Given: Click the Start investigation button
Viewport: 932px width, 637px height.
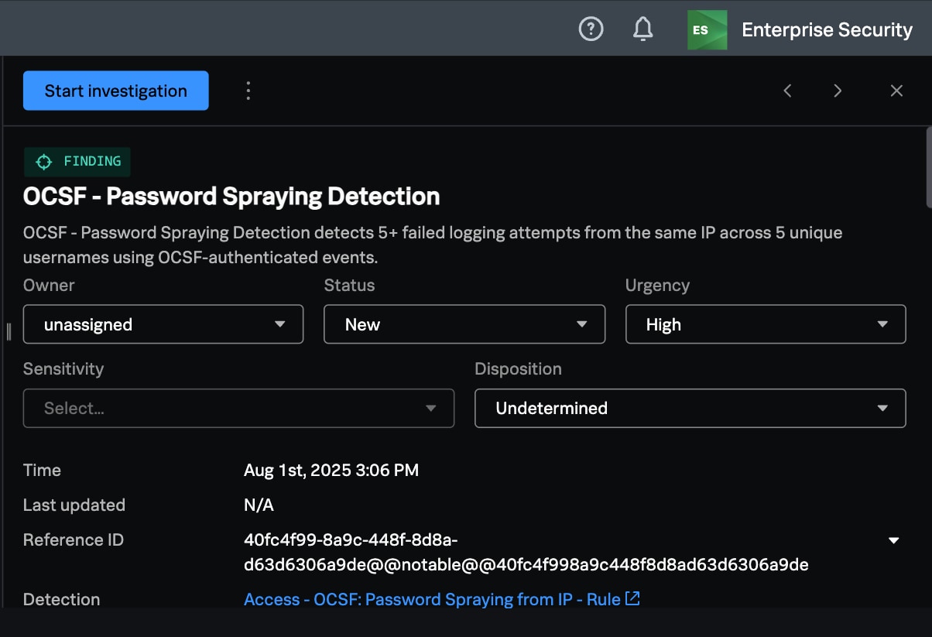Looking at the screenshot, I should (x=116, y=91).
